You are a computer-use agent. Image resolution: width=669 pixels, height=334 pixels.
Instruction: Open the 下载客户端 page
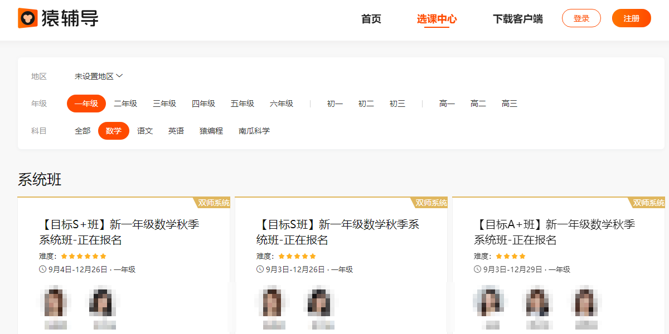click(x=517, y=19)
